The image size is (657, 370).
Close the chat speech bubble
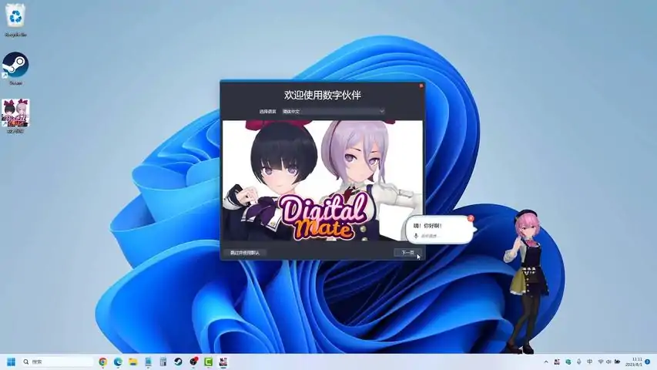471,218
